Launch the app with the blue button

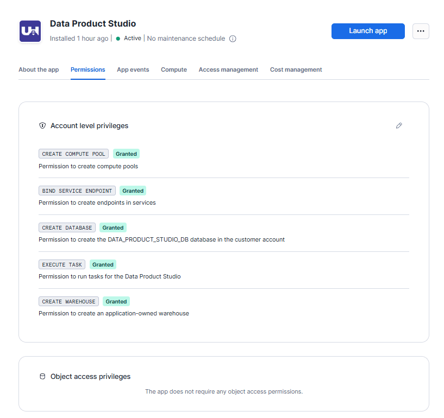368,31
